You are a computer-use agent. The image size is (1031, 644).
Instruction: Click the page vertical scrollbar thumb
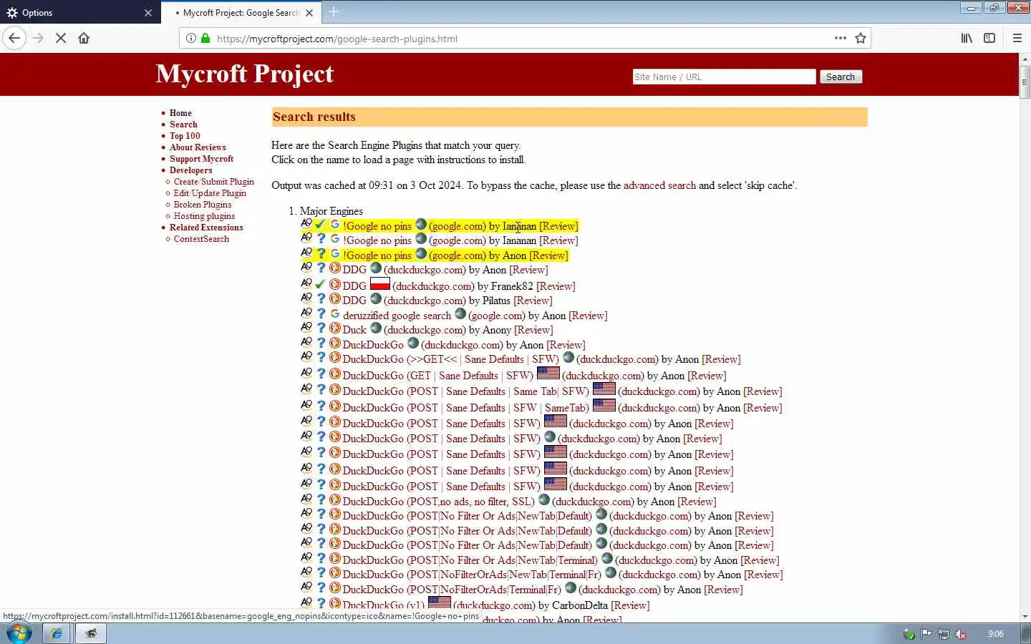pos(1025,82)
